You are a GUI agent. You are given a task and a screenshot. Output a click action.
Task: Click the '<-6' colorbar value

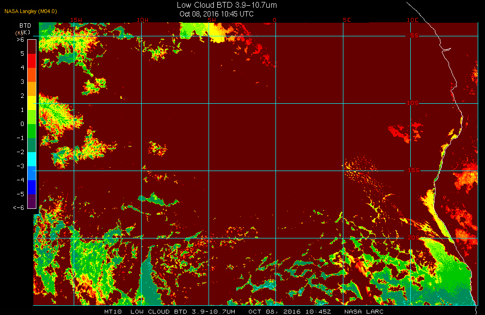18,208
